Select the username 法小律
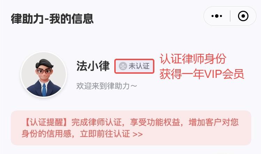This screenshot has height=154, width=261. pos(93,66)
